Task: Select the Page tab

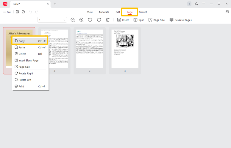Action: (130, 12)
